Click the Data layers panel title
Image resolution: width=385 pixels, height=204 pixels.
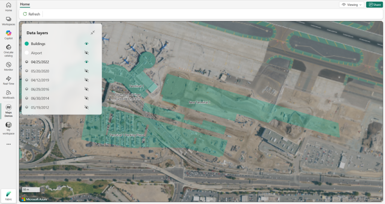[37, 33]
